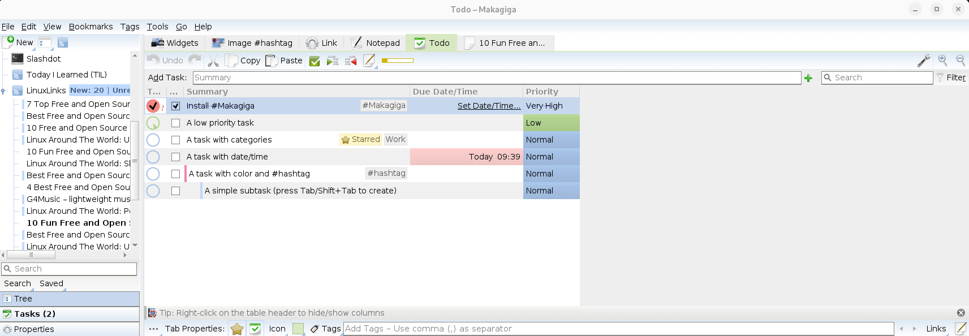Click the Starred category label
This screenshot has height=336, width=969.
360,140
